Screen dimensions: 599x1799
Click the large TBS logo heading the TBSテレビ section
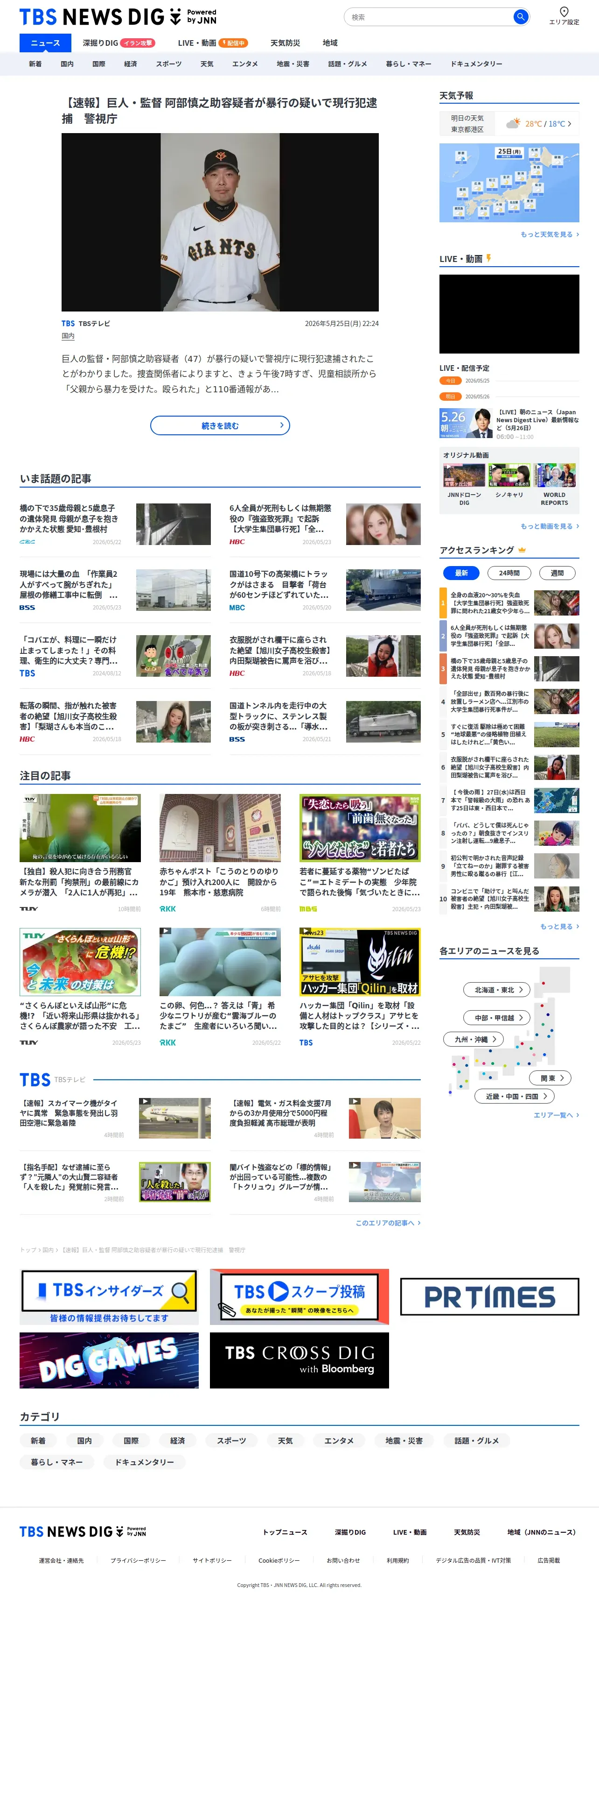[35, 1080]
